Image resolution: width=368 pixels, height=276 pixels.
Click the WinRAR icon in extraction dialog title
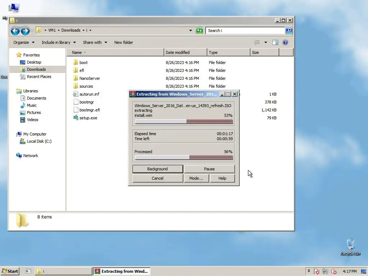tap(133, 94)
